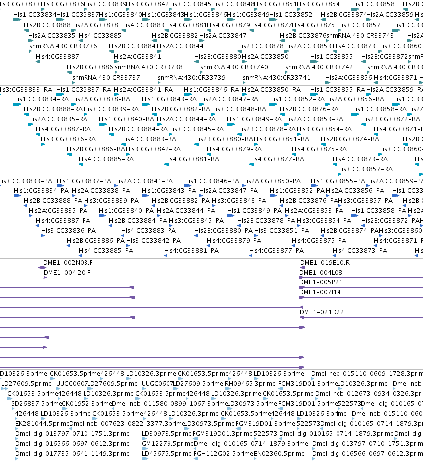
Task: Select the glyph beneath His1:CG33846-RA transcript
Action: (x=188, y=94)
